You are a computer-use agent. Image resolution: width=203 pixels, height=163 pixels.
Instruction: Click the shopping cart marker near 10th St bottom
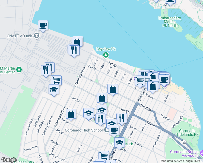(104, 156)
